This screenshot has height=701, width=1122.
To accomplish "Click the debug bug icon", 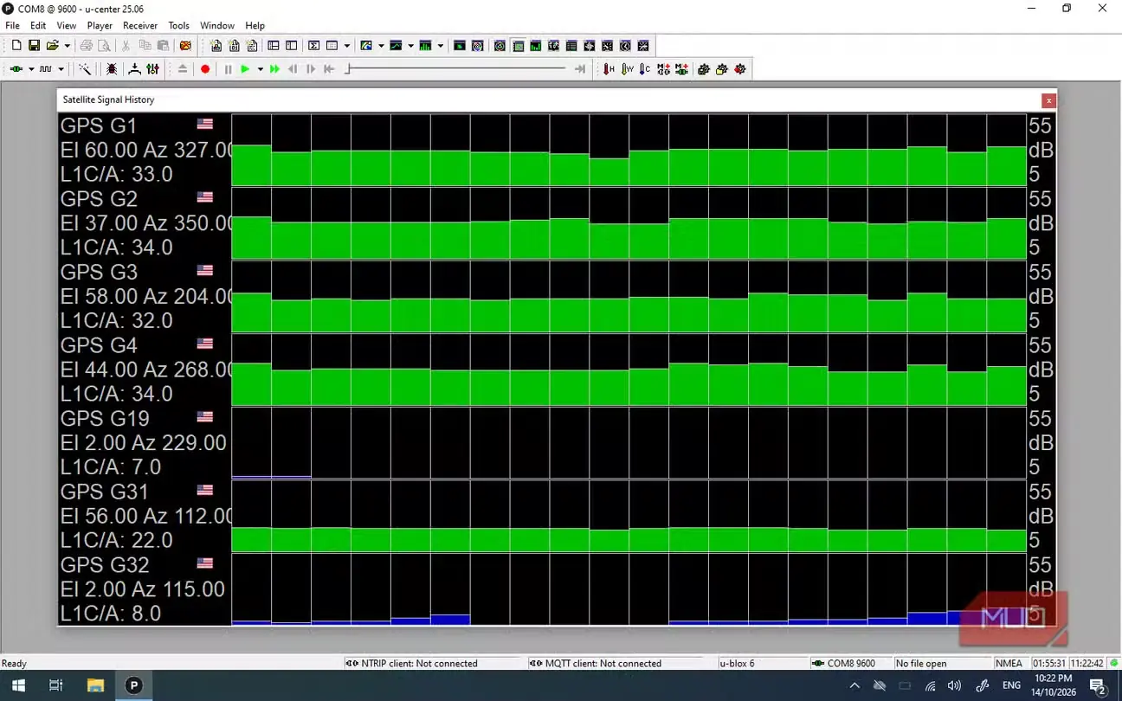I will (x=112, y=69).
